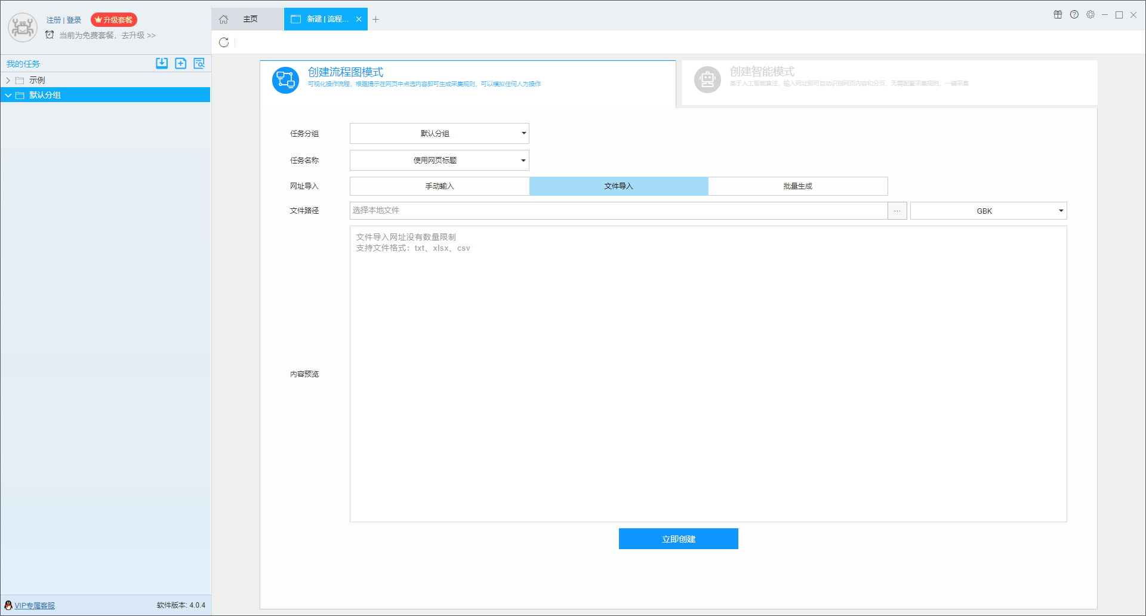The image size is (1146, 616).
Task: Select 文件导入 URL import mode
Action: [x=618, y=186]
